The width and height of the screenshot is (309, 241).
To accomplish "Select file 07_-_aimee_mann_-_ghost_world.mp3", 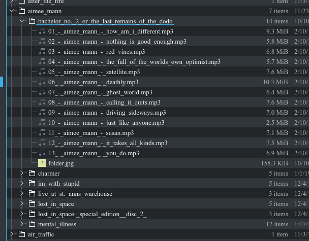I will [x=100, y=92].
